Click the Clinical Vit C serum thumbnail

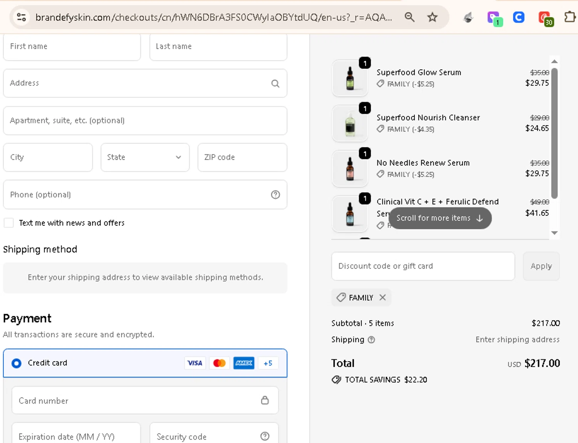coord(350,214)
